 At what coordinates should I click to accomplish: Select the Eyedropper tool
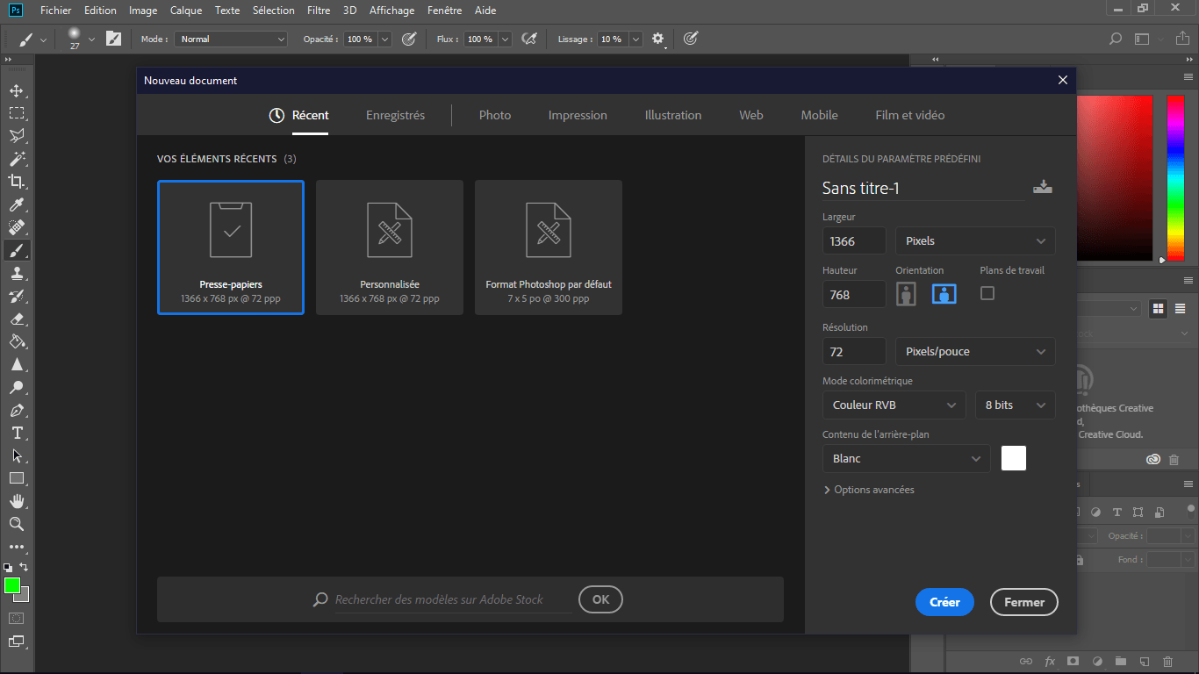(16, 204)
